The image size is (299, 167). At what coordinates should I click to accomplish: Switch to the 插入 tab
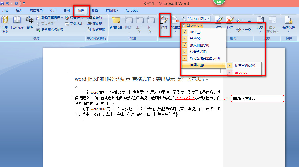(x=19, y=11)
